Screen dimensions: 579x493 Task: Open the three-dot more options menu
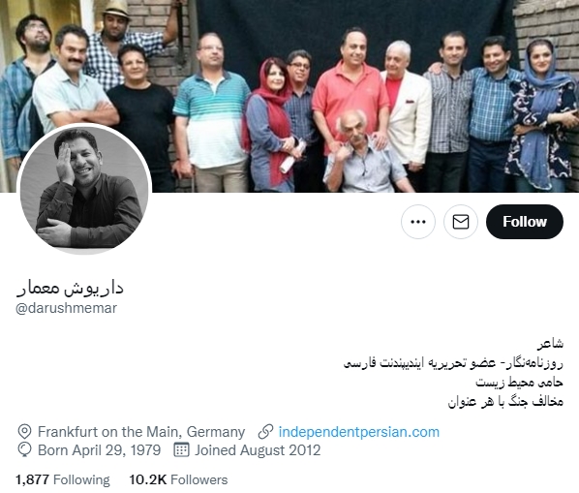[x=418, y=222]
